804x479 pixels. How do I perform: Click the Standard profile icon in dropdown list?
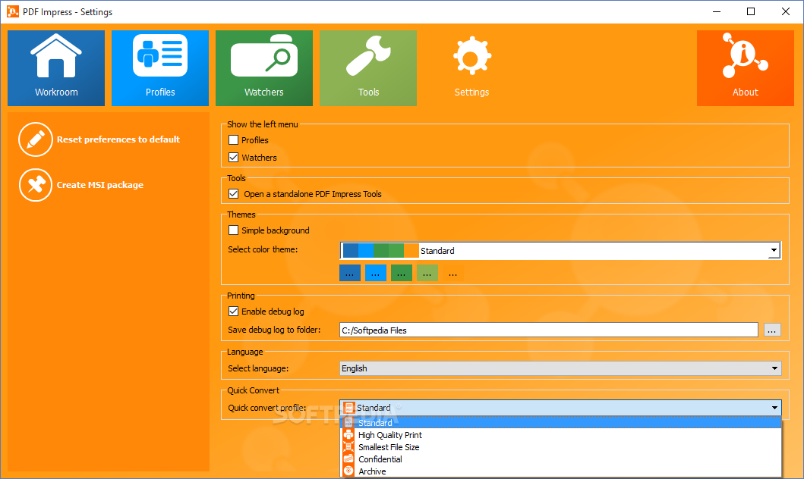(348, 423)
